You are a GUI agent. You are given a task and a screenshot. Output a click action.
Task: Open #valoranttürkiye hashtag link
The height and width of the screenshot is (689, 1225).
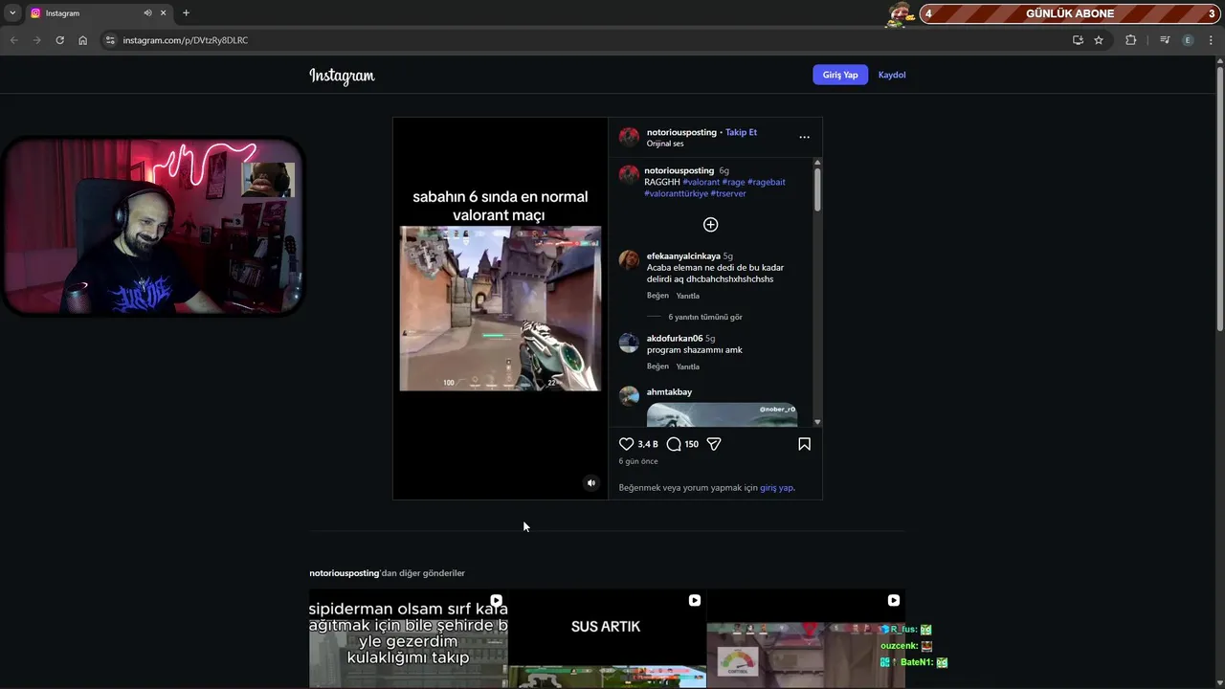[676, 193]
